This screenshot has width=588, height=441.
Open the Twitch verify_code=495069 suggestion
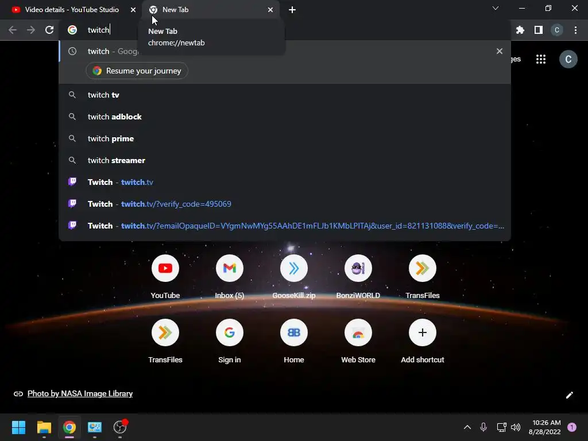(285, 204)
